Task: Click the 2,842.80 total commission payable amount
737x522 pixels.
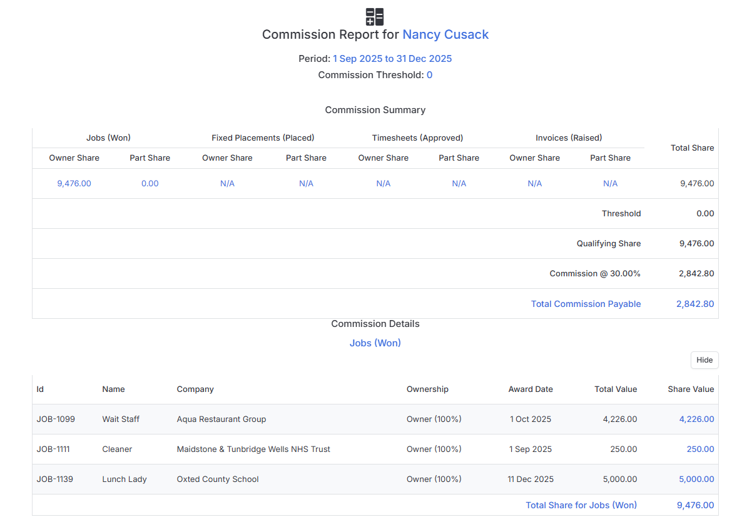Action: pos(695,304)
